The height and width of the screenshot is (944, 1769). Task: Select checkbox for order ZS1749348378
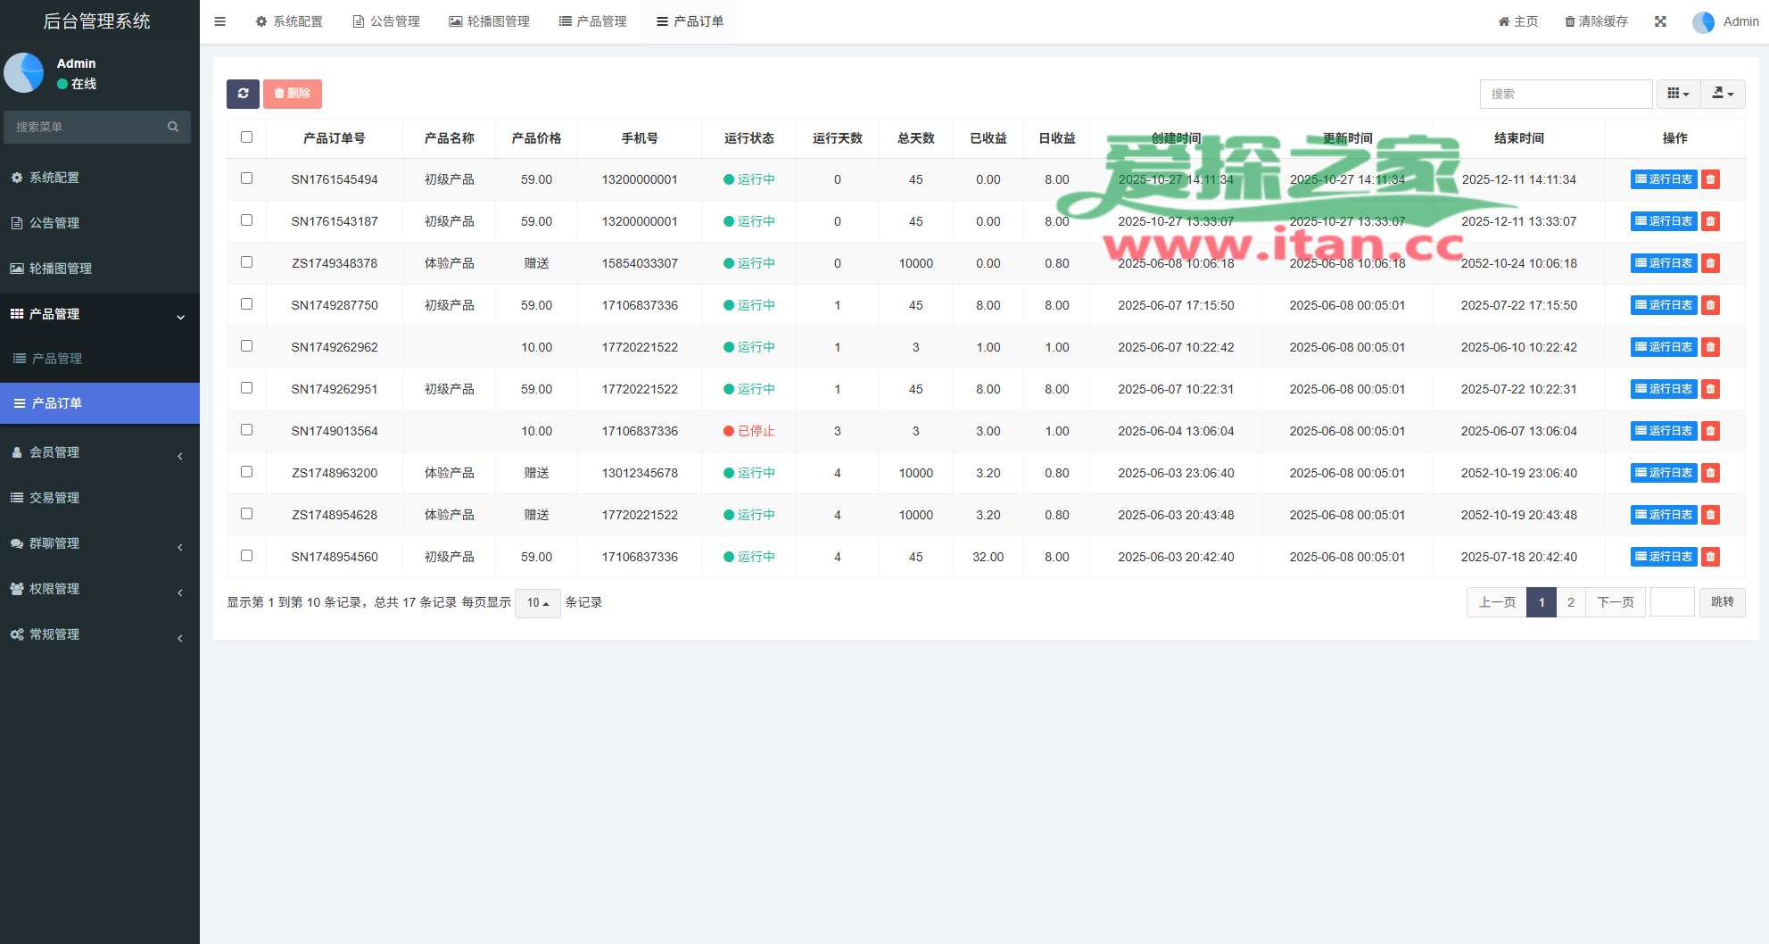247,262
